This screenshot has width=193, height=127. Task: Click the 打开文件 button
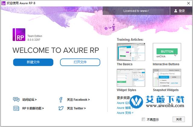80,62
